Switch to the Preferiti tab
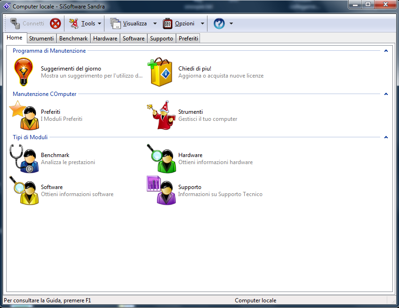 (x=188, y=39)
